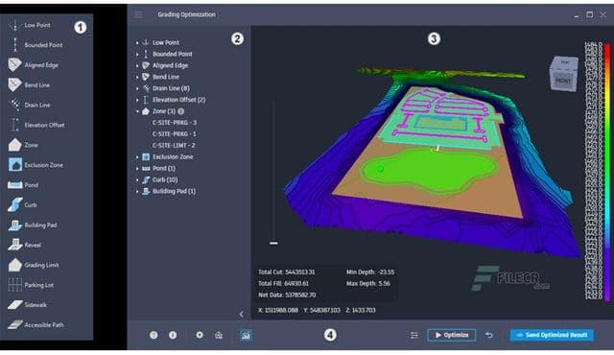The width and height of the screenshot is (614, 355).
Task: Click the elevation color gradient bar
Action: (x=607, y=172)
